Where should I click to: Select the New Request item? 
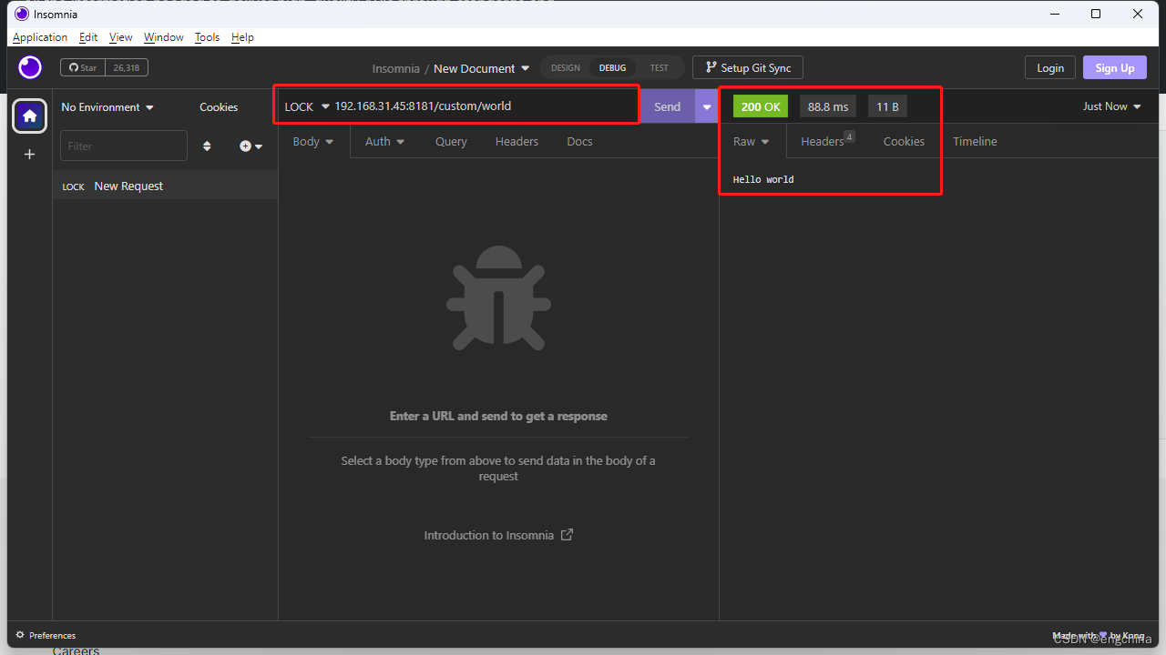tap(165, 186)
